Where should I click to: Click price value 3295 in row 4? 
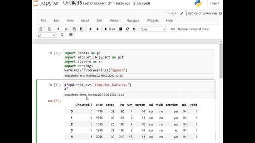coord(99,137)
